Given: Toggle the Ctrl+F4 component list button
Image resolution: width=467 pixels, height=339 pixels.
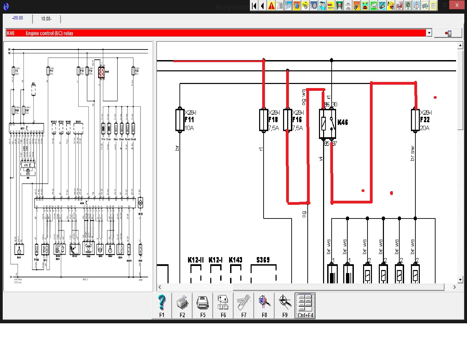Looking at the screenshot, I should point(305,306).
